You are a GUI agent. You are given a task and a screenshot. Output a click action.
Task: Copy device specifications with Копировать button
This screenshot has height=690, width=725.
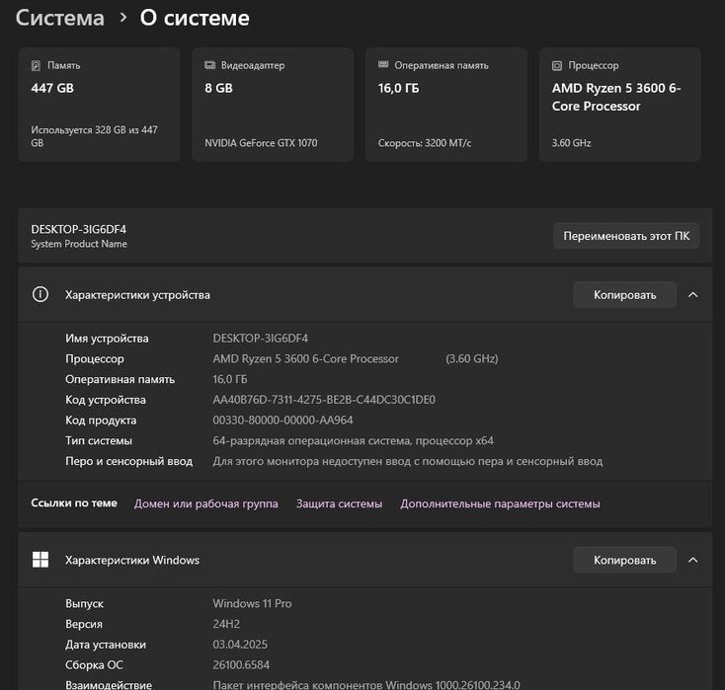tap(624, 294)
